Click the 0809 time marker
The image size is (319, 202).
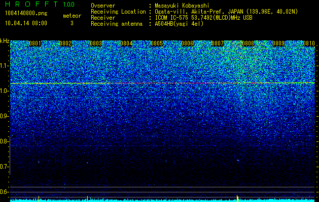click(x=278, y=43)
